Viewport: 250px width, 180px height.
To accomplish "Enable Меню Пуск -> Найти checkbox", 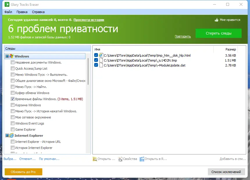I will point(12,87).
